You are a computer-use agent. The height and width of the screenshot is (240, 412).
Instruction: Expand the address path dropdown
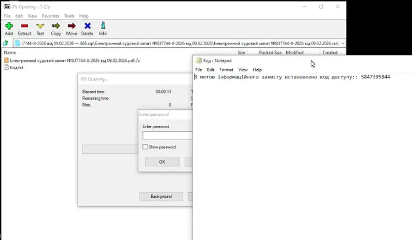(x=343, y=43)
